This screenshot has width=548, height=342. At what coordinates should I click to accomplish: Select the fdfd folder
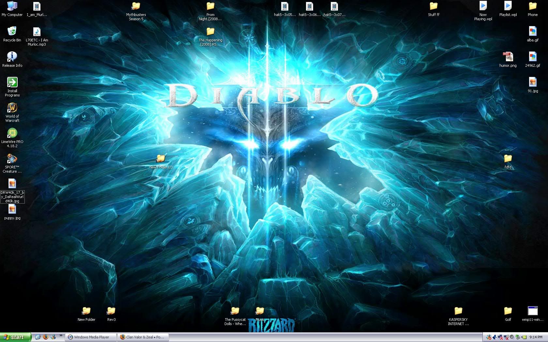pos(508,161)
